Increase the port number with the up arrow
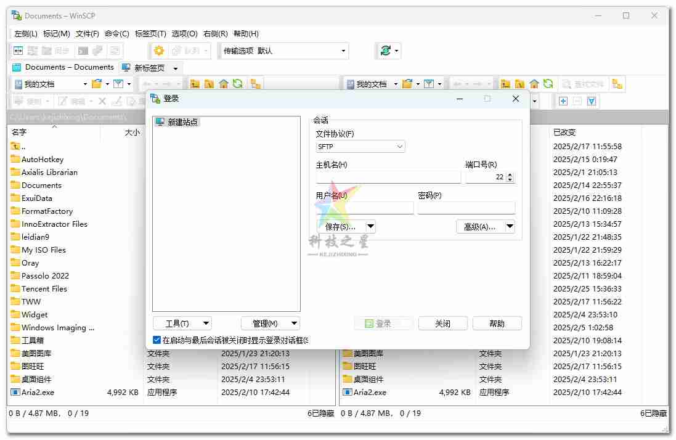The width and height of the screenshot is (676, 440). pyautogui.click(x=510, y=174)
